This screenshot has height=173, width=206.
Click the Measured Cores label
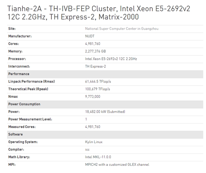point(22,127)
